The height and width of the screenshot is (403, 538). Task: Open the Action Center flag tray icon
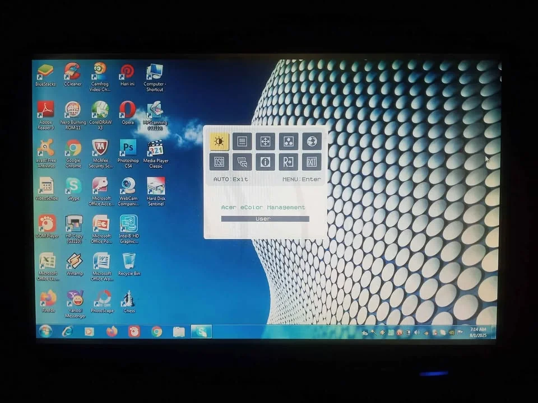pyautogui.click(x=460, y=332)
